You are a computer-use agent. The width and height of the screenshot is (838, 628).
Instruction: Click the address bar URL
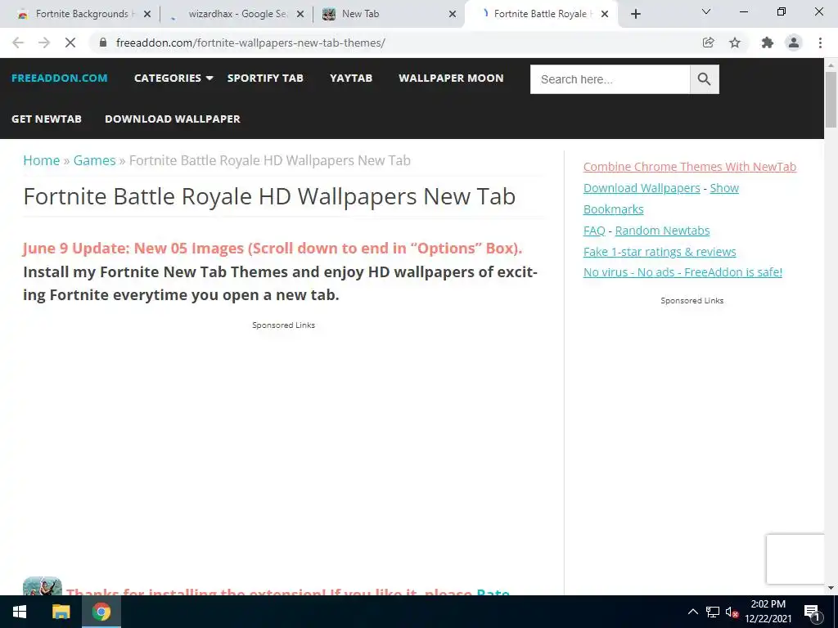250,43
